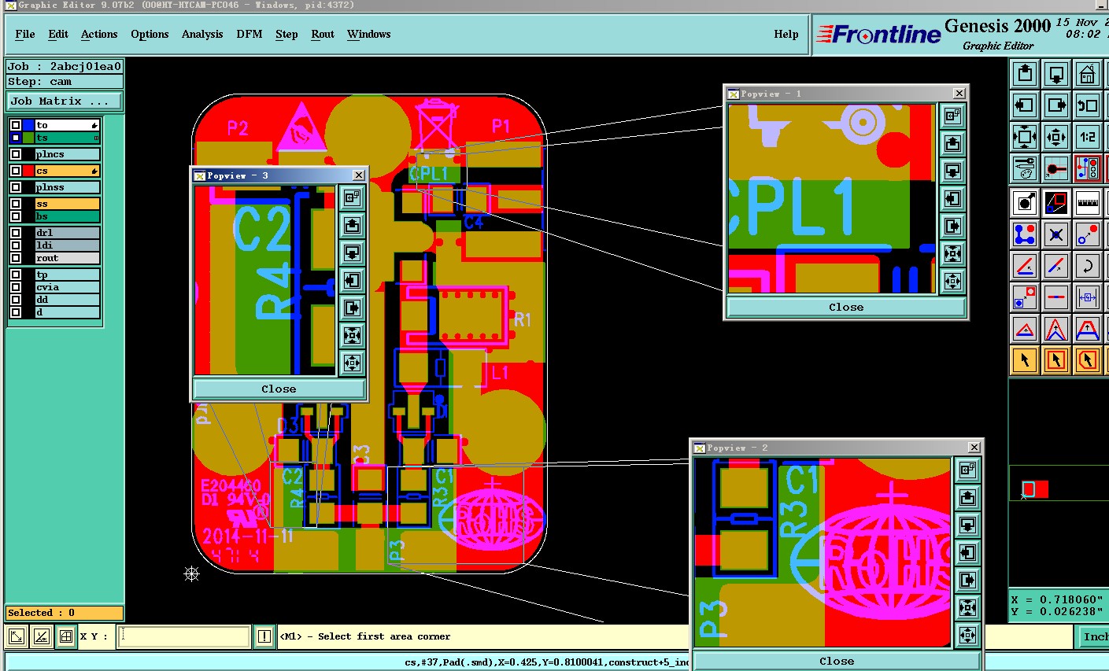The width and height of the screenshot is (1109, 671).
Task: Click the red overview thumbnail in the navigator
Action: (1035, 489)
